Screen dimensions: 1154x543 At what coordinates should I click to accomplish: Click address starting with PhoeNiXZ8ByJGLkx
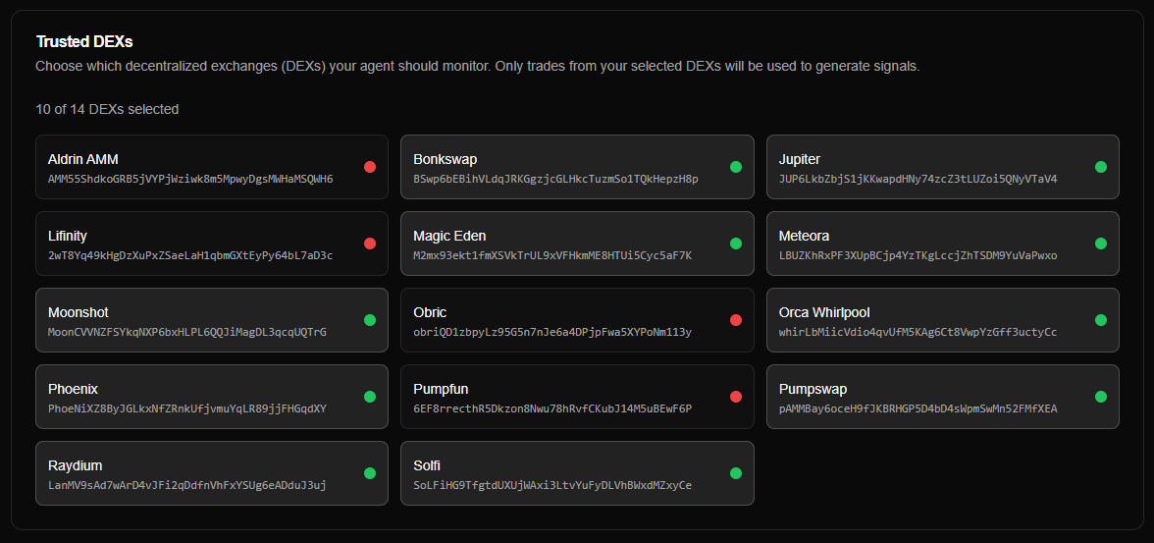click(x=186, y=408)
